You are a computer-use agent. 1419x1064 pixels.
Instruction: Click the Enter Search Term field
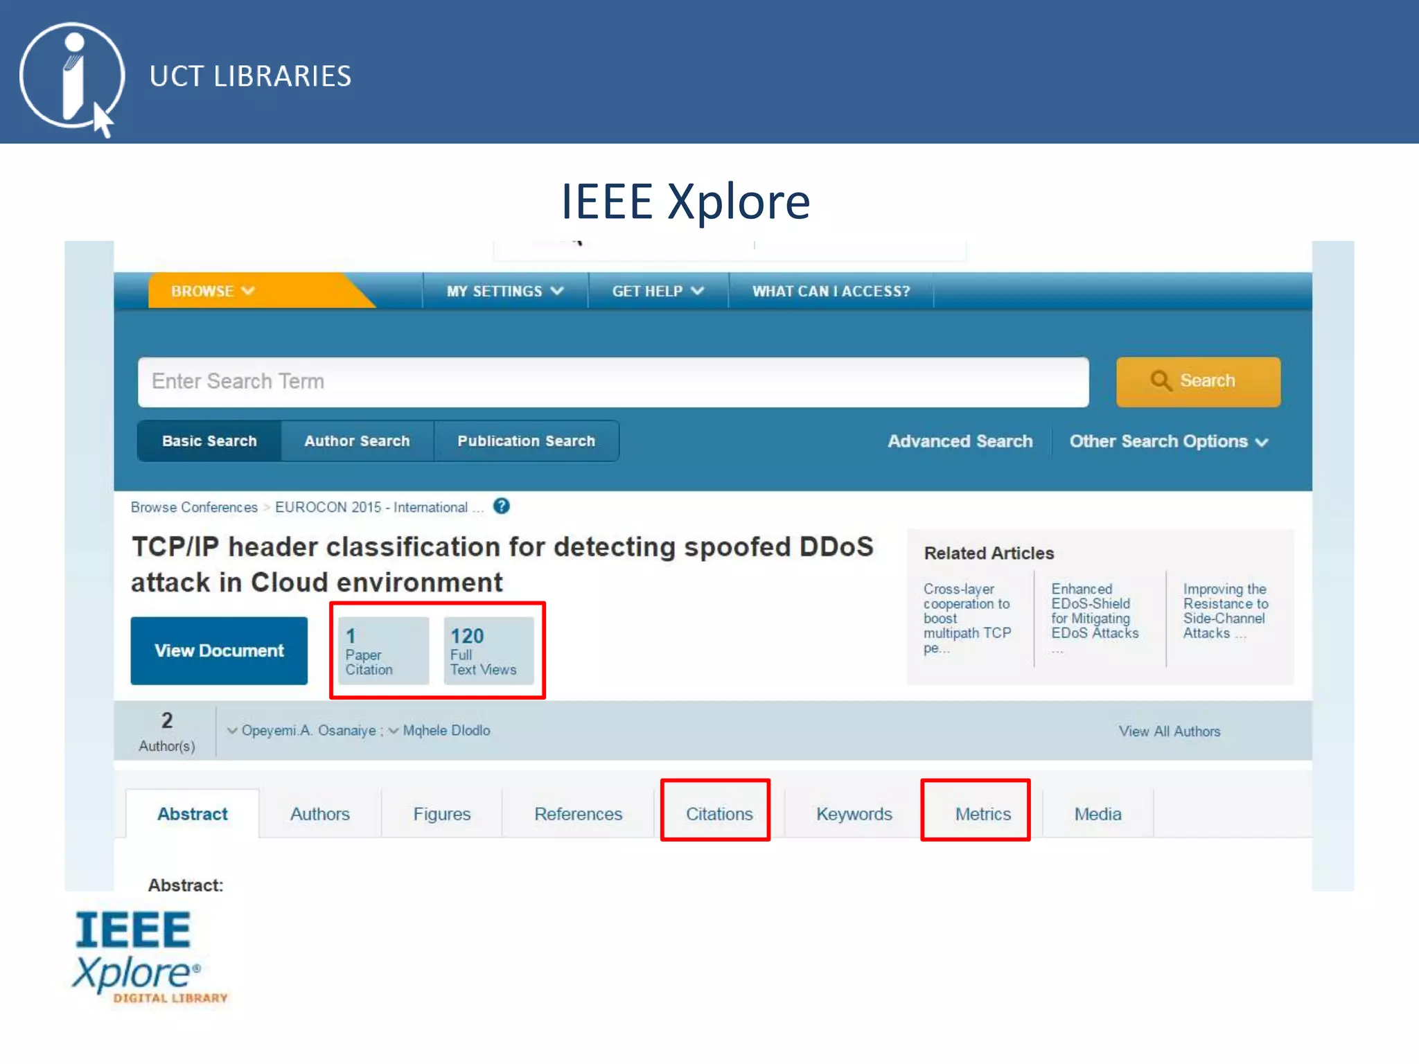[613, 382]
